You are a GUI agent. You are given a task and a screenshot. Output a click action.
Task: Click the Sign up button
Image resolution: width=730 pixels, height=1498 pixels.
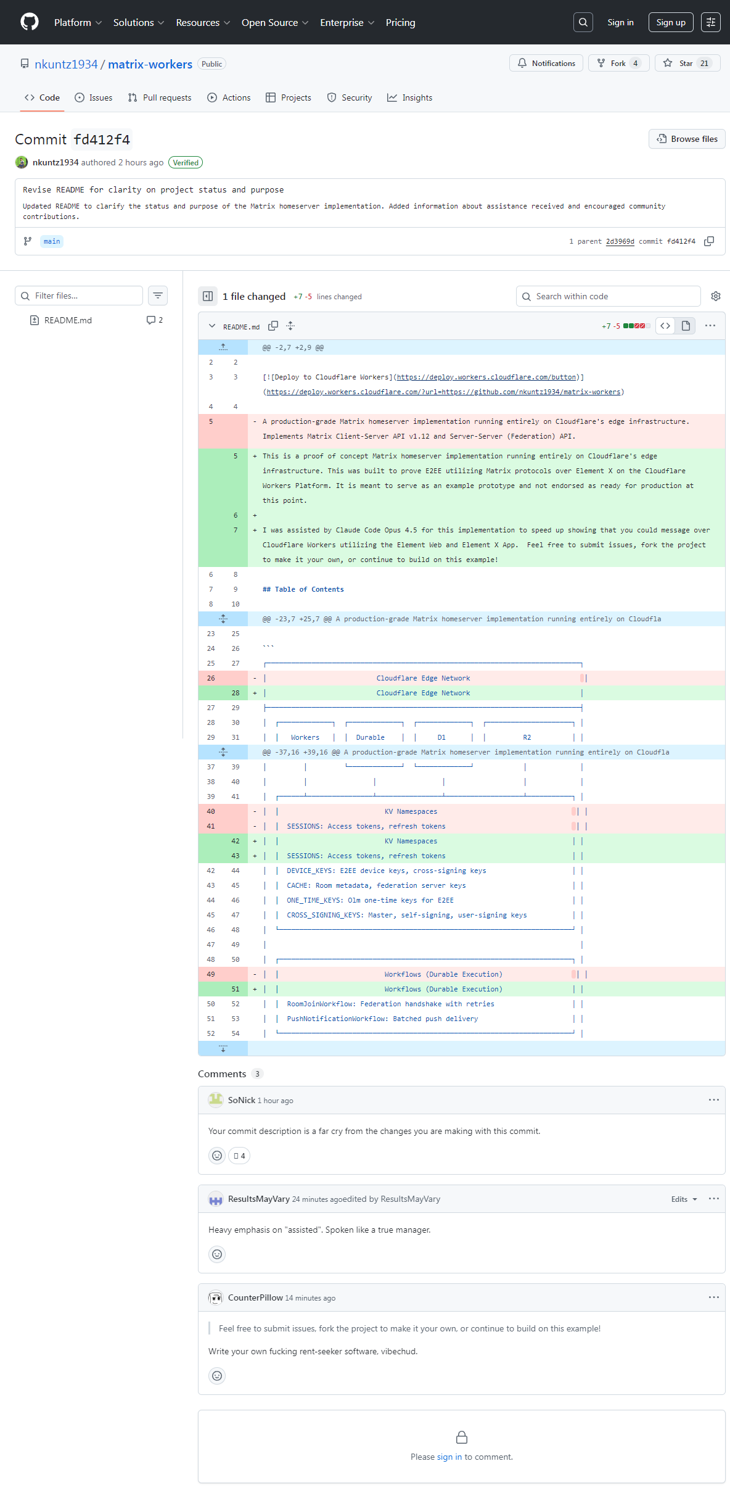pos(671,22)
